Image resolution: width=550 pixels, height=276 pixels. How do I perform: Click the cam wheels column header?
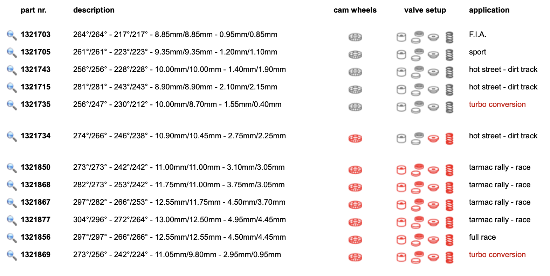coord(355,10)
